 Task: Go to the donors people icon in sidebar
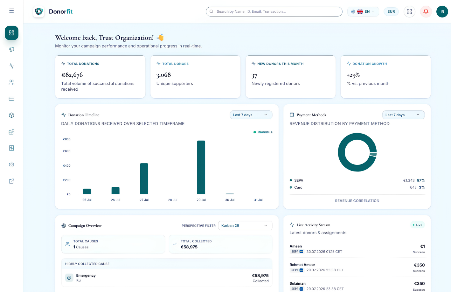pyautogui.click(x=11, y=82)
